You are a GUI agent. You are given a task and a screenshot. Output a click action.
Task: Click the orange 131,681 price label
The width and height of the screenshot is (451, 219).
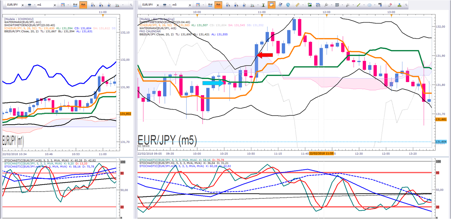pyautogui.click(x=441, y=120)
